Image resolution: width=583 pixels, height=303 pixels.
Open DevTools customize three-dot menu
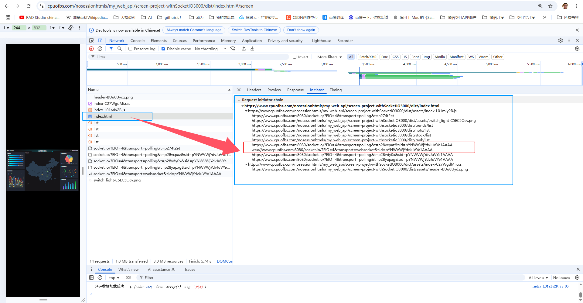569,40
